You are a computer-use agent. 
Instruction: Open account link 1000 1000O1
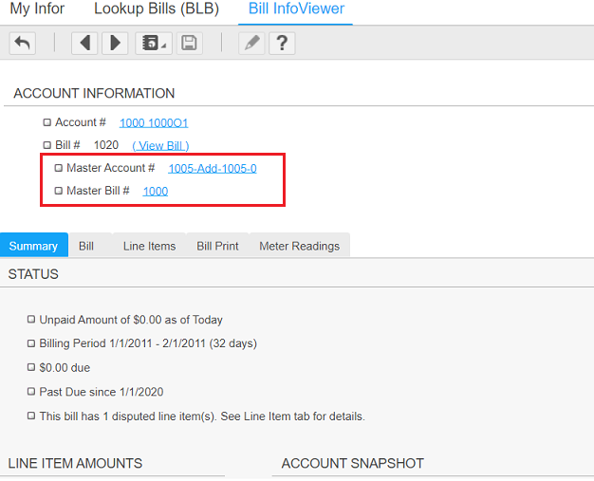[154, 122]
